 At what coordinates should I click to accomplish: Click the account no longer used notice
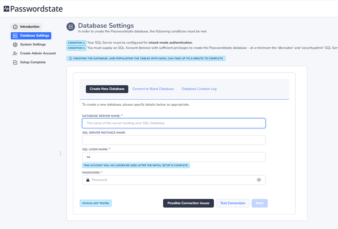click(x=136, y=165)
